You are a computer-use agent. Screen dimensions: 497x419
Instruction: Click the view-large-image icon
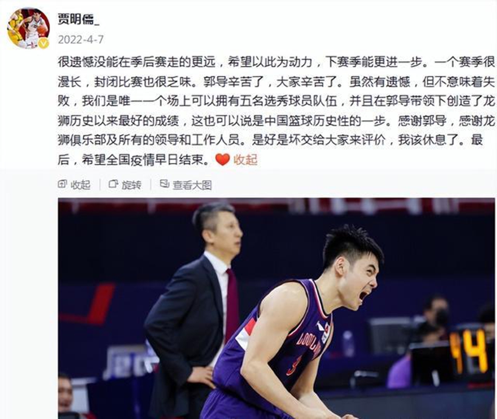point(164,184)
